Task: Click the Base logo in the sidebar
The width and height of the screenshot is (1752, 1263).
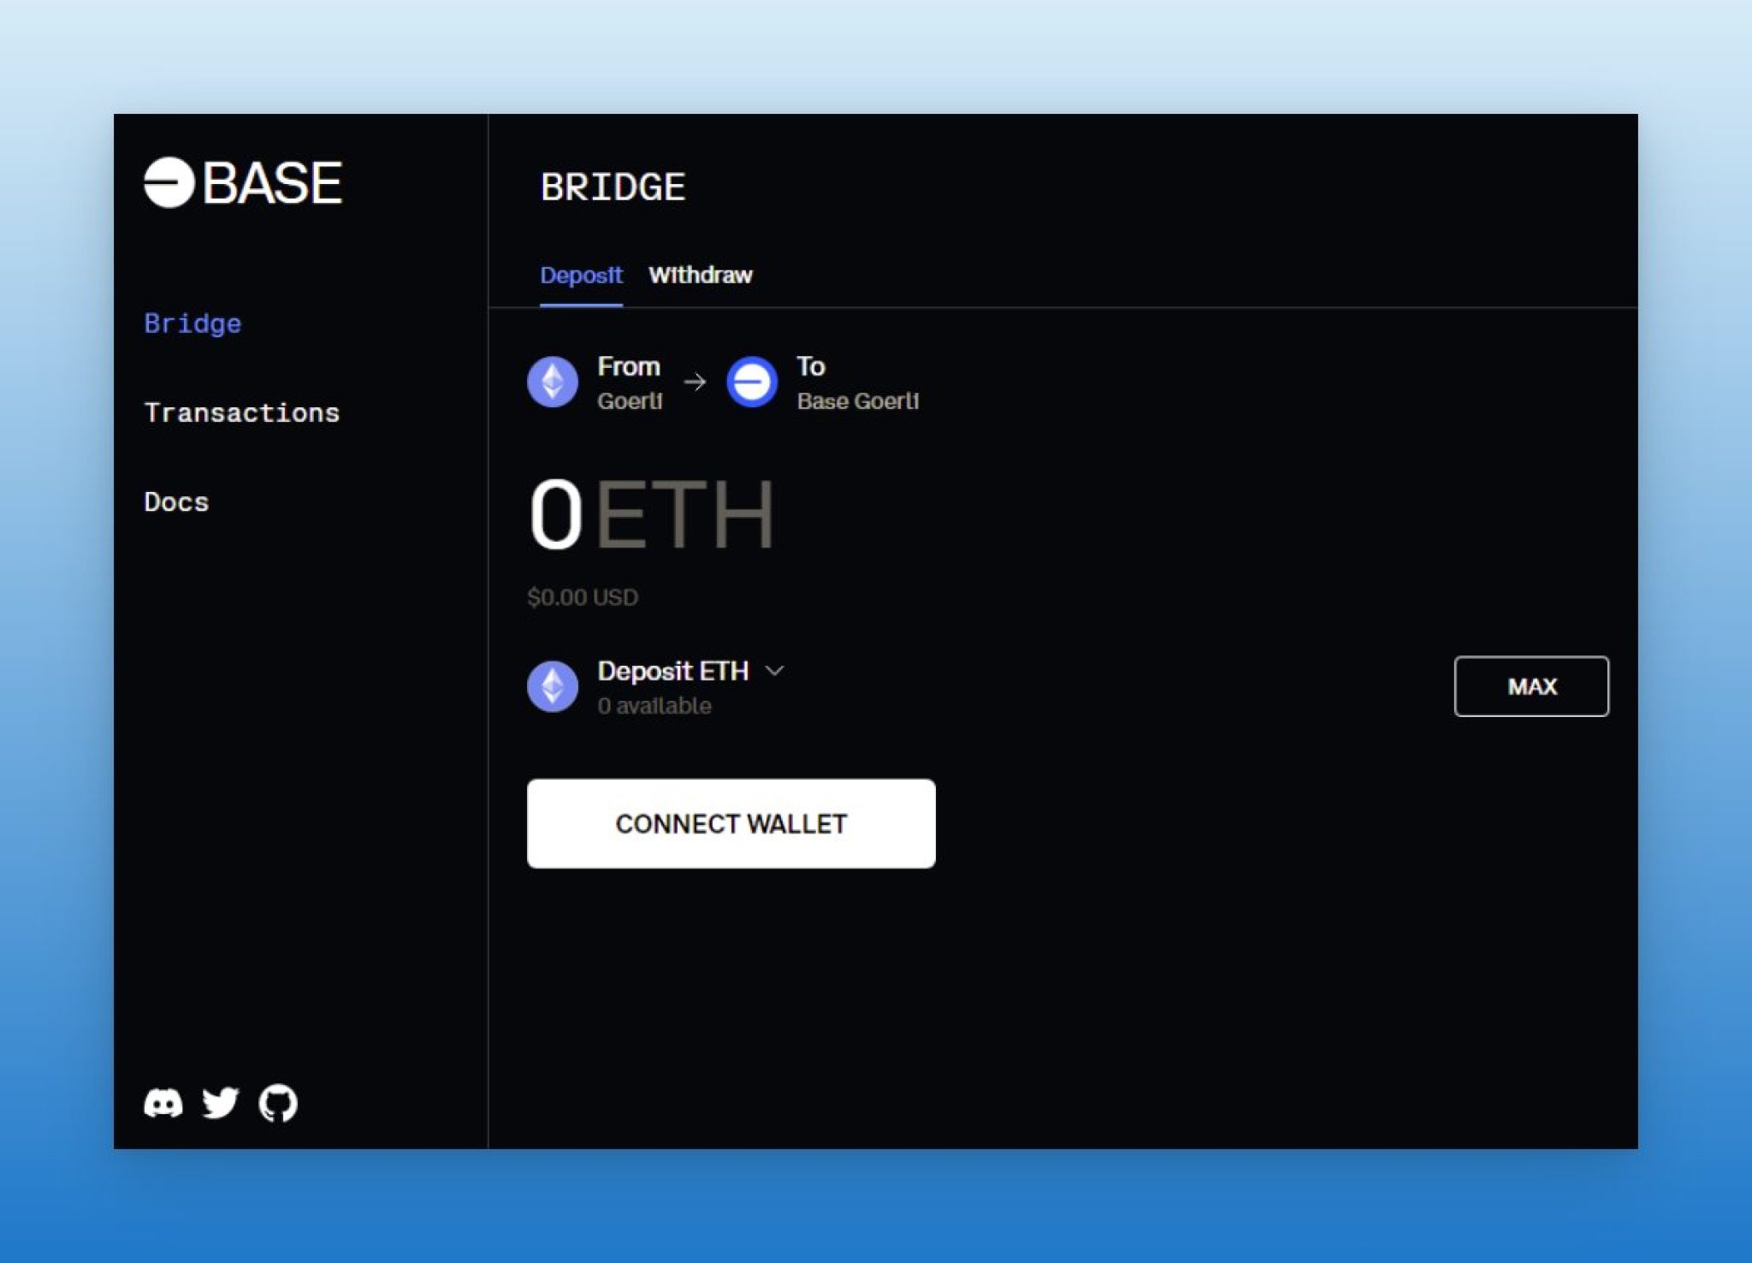Action: click(x=242, y=181)
